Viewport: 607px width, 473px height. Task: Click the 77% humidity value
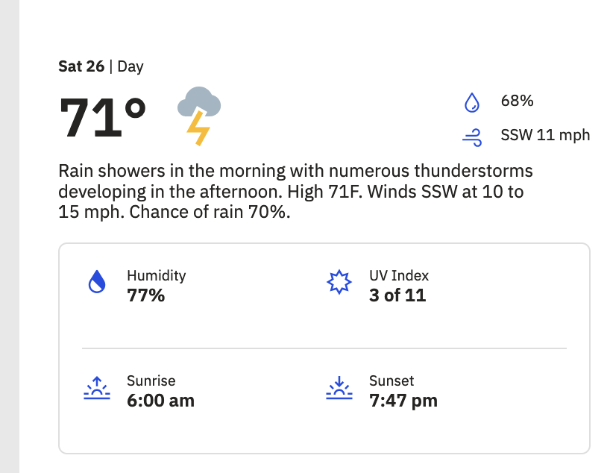146,295
